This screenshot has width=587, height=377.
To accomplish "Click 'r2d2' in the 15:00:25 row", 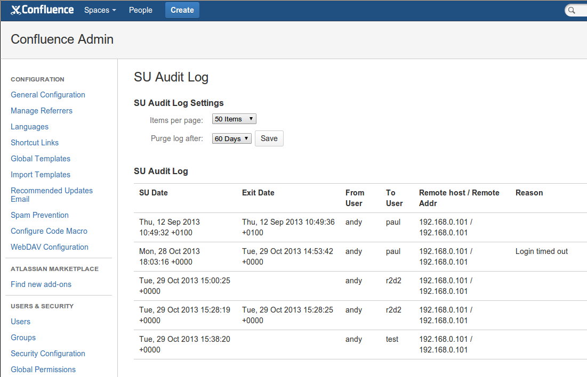I will [393, 281].
